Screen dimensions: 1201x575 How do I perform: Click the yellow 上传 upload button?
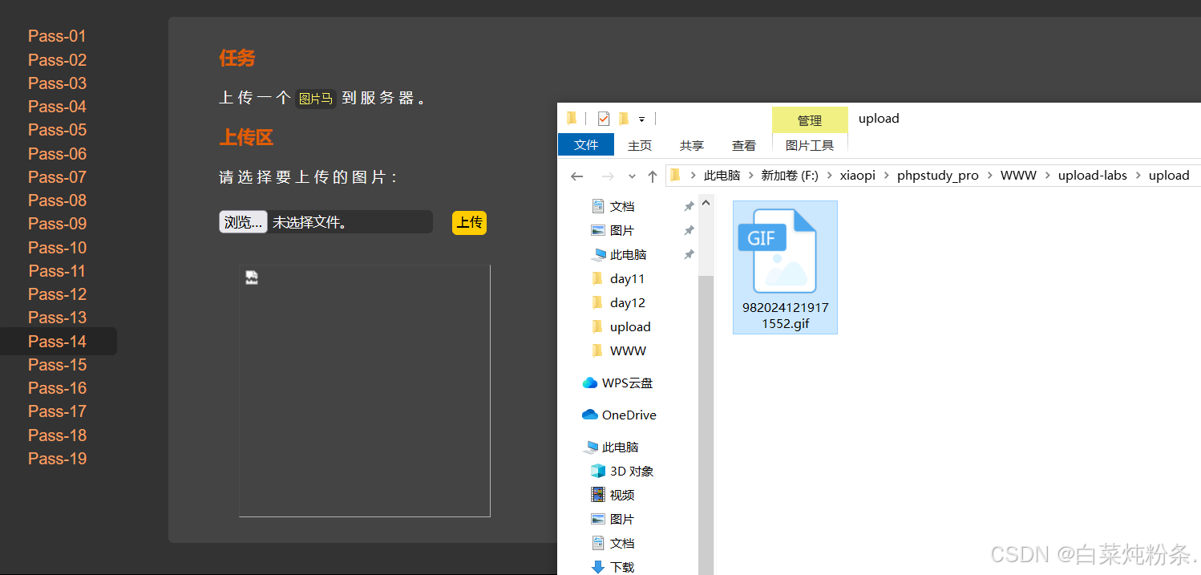point(469,222)
